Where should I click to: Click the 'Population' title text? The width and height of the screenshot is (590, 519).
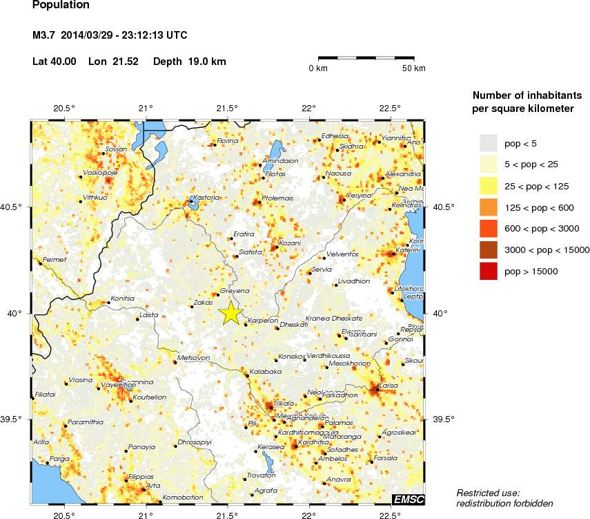pyautogui.click(x=61, y=5)
